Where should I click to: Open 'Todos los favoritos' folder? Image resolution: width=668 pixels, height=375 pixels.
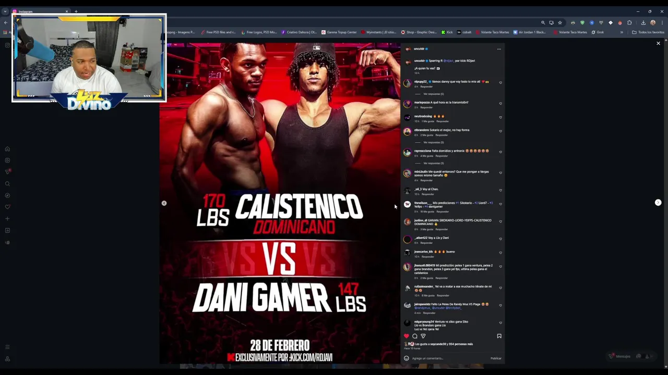648,32
